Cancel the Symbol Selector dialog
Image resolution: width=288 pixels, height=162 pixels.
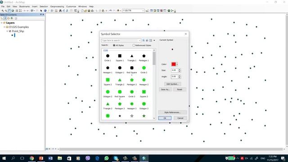pyautogui.click(x=180, y=118)
